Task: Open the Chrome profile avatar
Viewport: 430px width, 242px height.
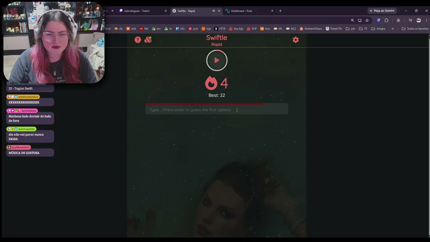Action: coord(419,20)
